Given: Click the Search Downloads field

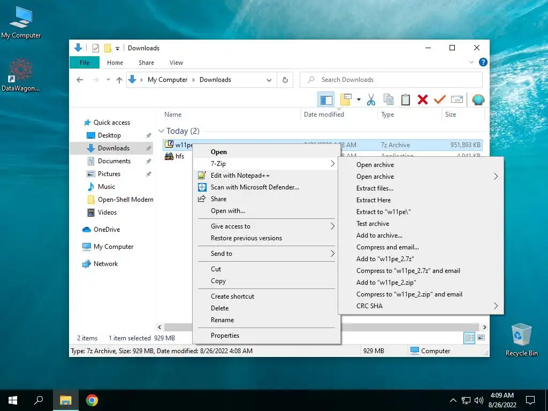Looking at the screenshot, I should [x=391, y=80].
